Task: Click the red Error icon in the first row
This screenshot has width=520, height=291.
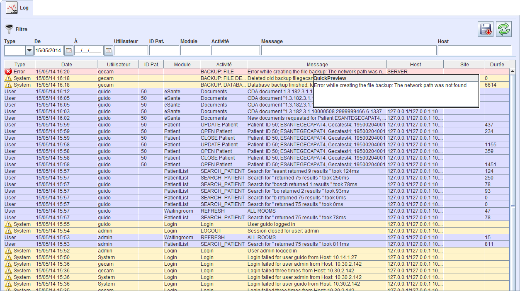Action: [x=8, y=72]
